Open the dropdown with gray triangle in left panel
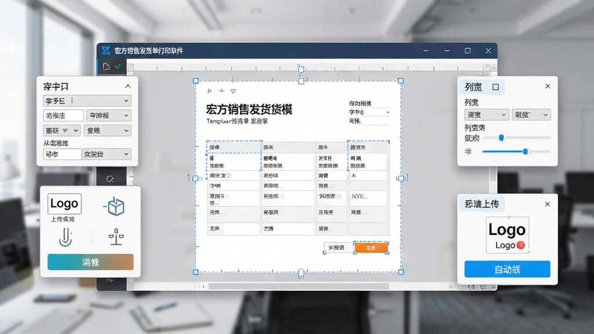 [61, 130]
